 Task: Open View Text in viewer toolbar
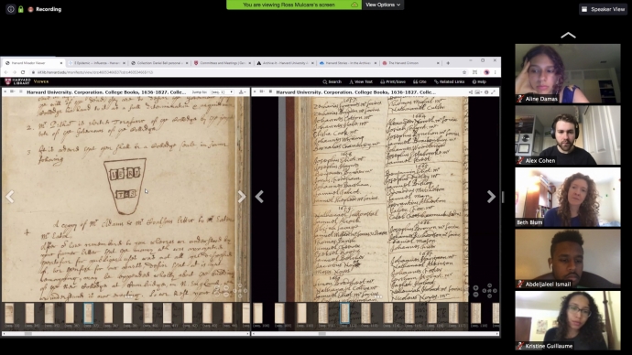[x=361, y=81]
